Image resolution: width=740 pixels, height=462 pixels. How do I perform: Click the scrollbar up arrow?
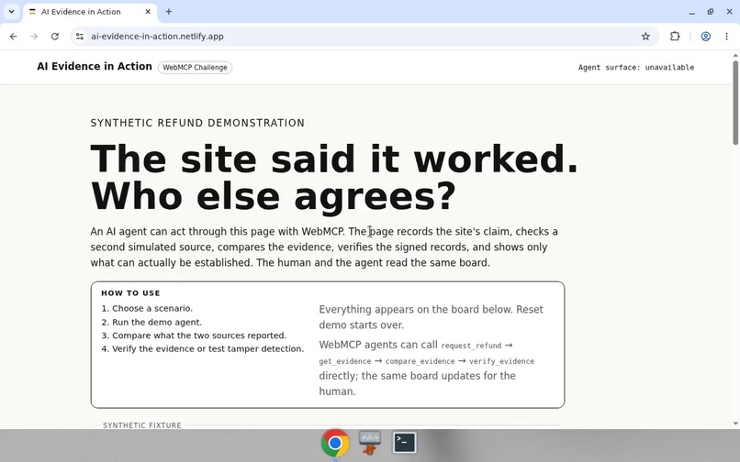(735, 56)
